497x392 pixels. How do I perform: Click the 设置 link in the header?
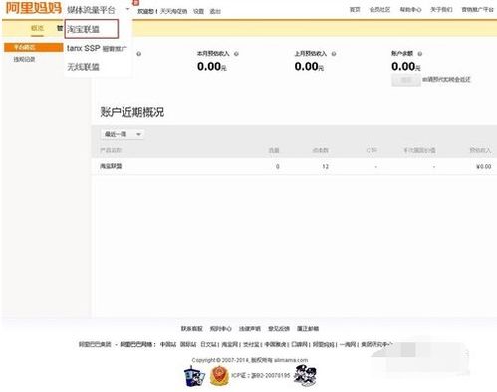[198, 11]
